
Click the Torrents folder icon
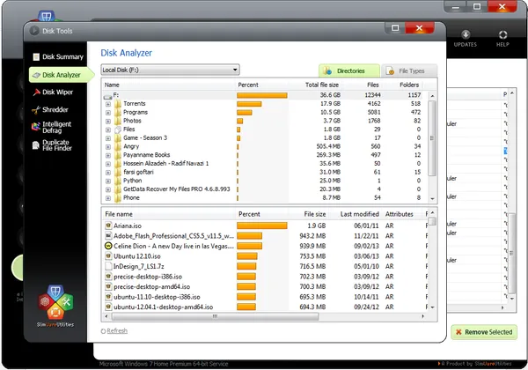coord(118,104)
